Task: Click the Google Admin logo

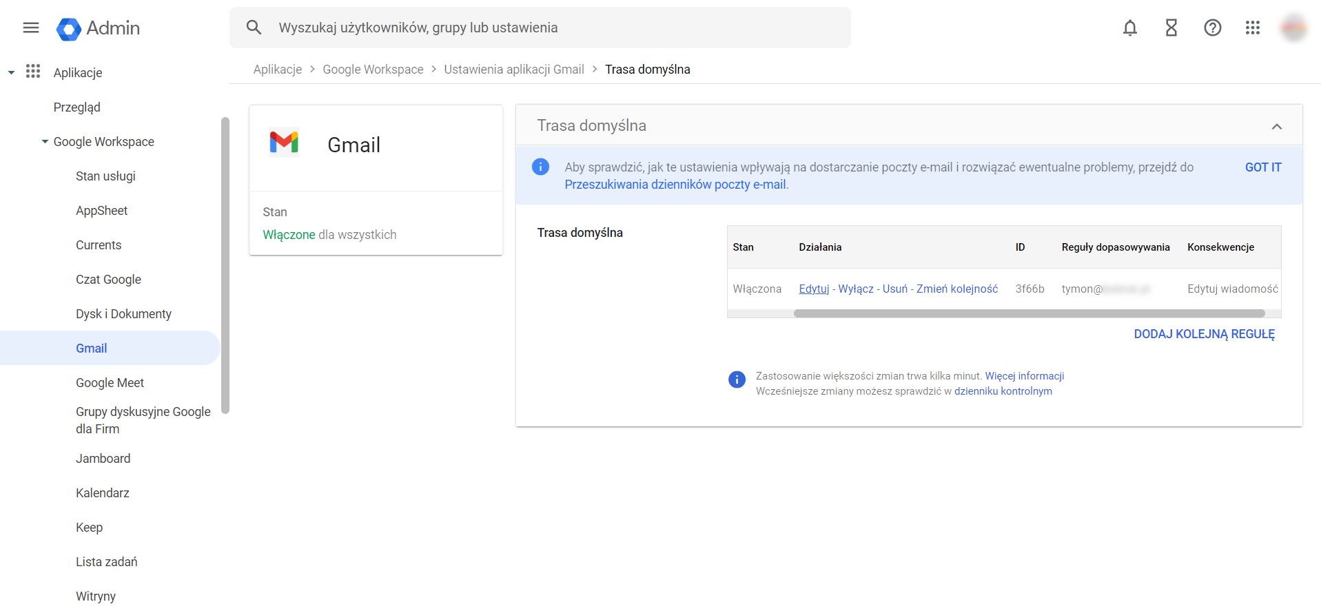Action: (98, 28)
